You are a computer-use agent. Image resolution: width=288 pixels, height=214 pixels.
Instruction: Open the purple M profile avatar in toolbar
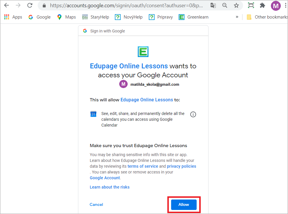[x=276, y=6]
